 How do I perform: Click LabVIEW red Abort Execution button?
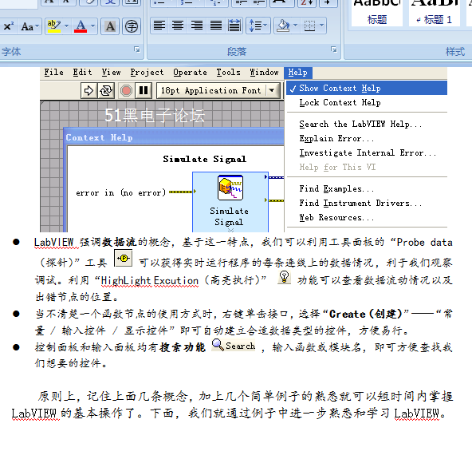point(126,90)
